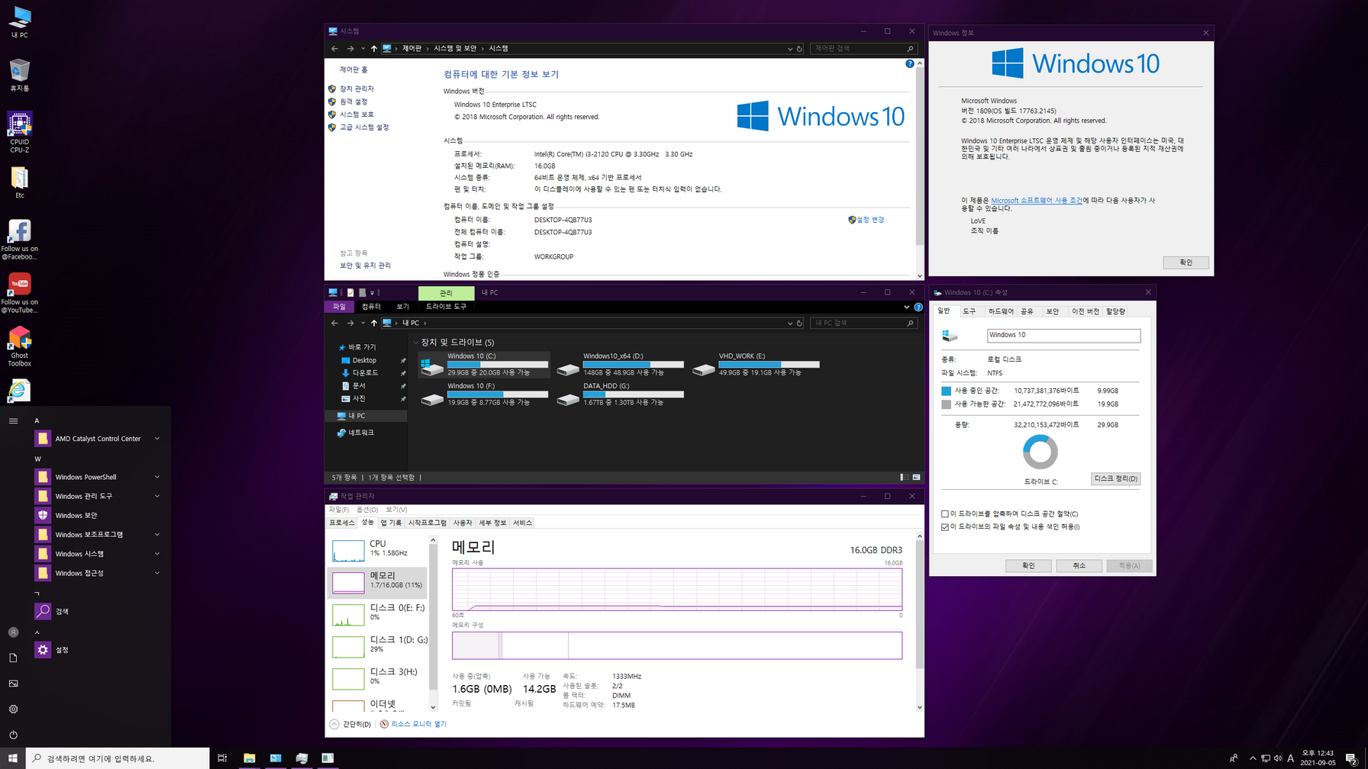Image resolution: width=1368 pixels, height=769 pixels.
Task: Select Windows10_x64 (D:) drive
Action: (620, 364)
